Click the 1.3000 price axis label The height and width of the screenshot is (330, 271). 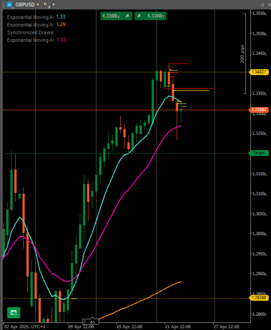[x=259, y=233]
